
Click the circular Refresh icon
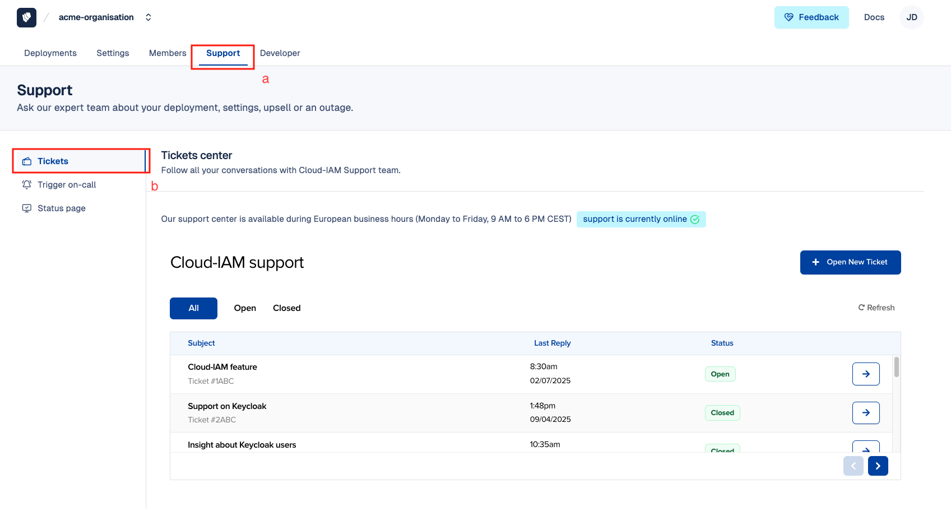[x=861, y=308]
